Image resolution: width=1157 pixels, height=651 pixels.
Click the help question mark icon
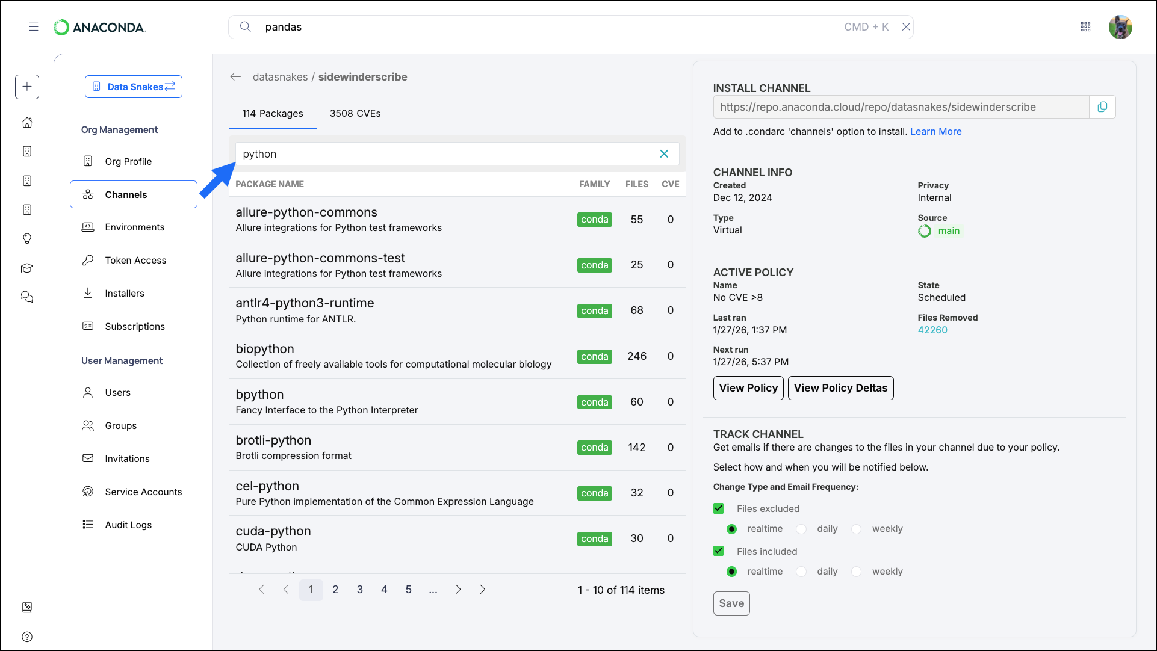pos(27,637)
